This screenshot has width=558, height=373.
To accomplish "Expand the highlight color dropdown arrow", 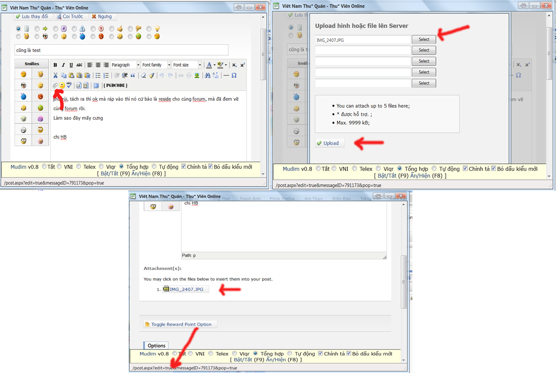I will coord(226,65).
